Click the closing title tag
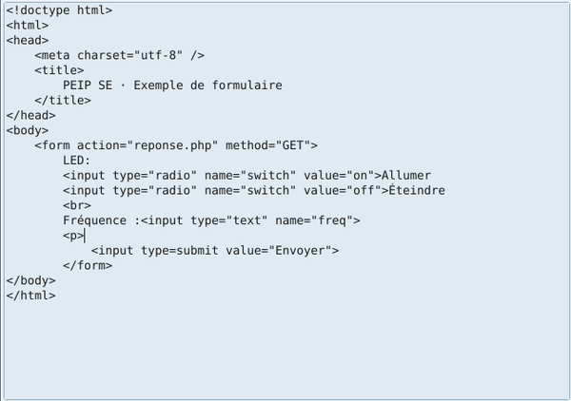571x401 pixels. point(63,101)
